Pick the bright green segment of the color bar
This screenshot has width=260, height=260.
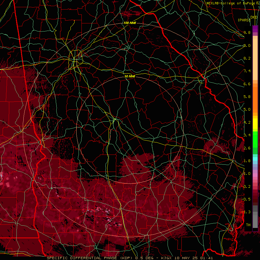coord(255,139)
